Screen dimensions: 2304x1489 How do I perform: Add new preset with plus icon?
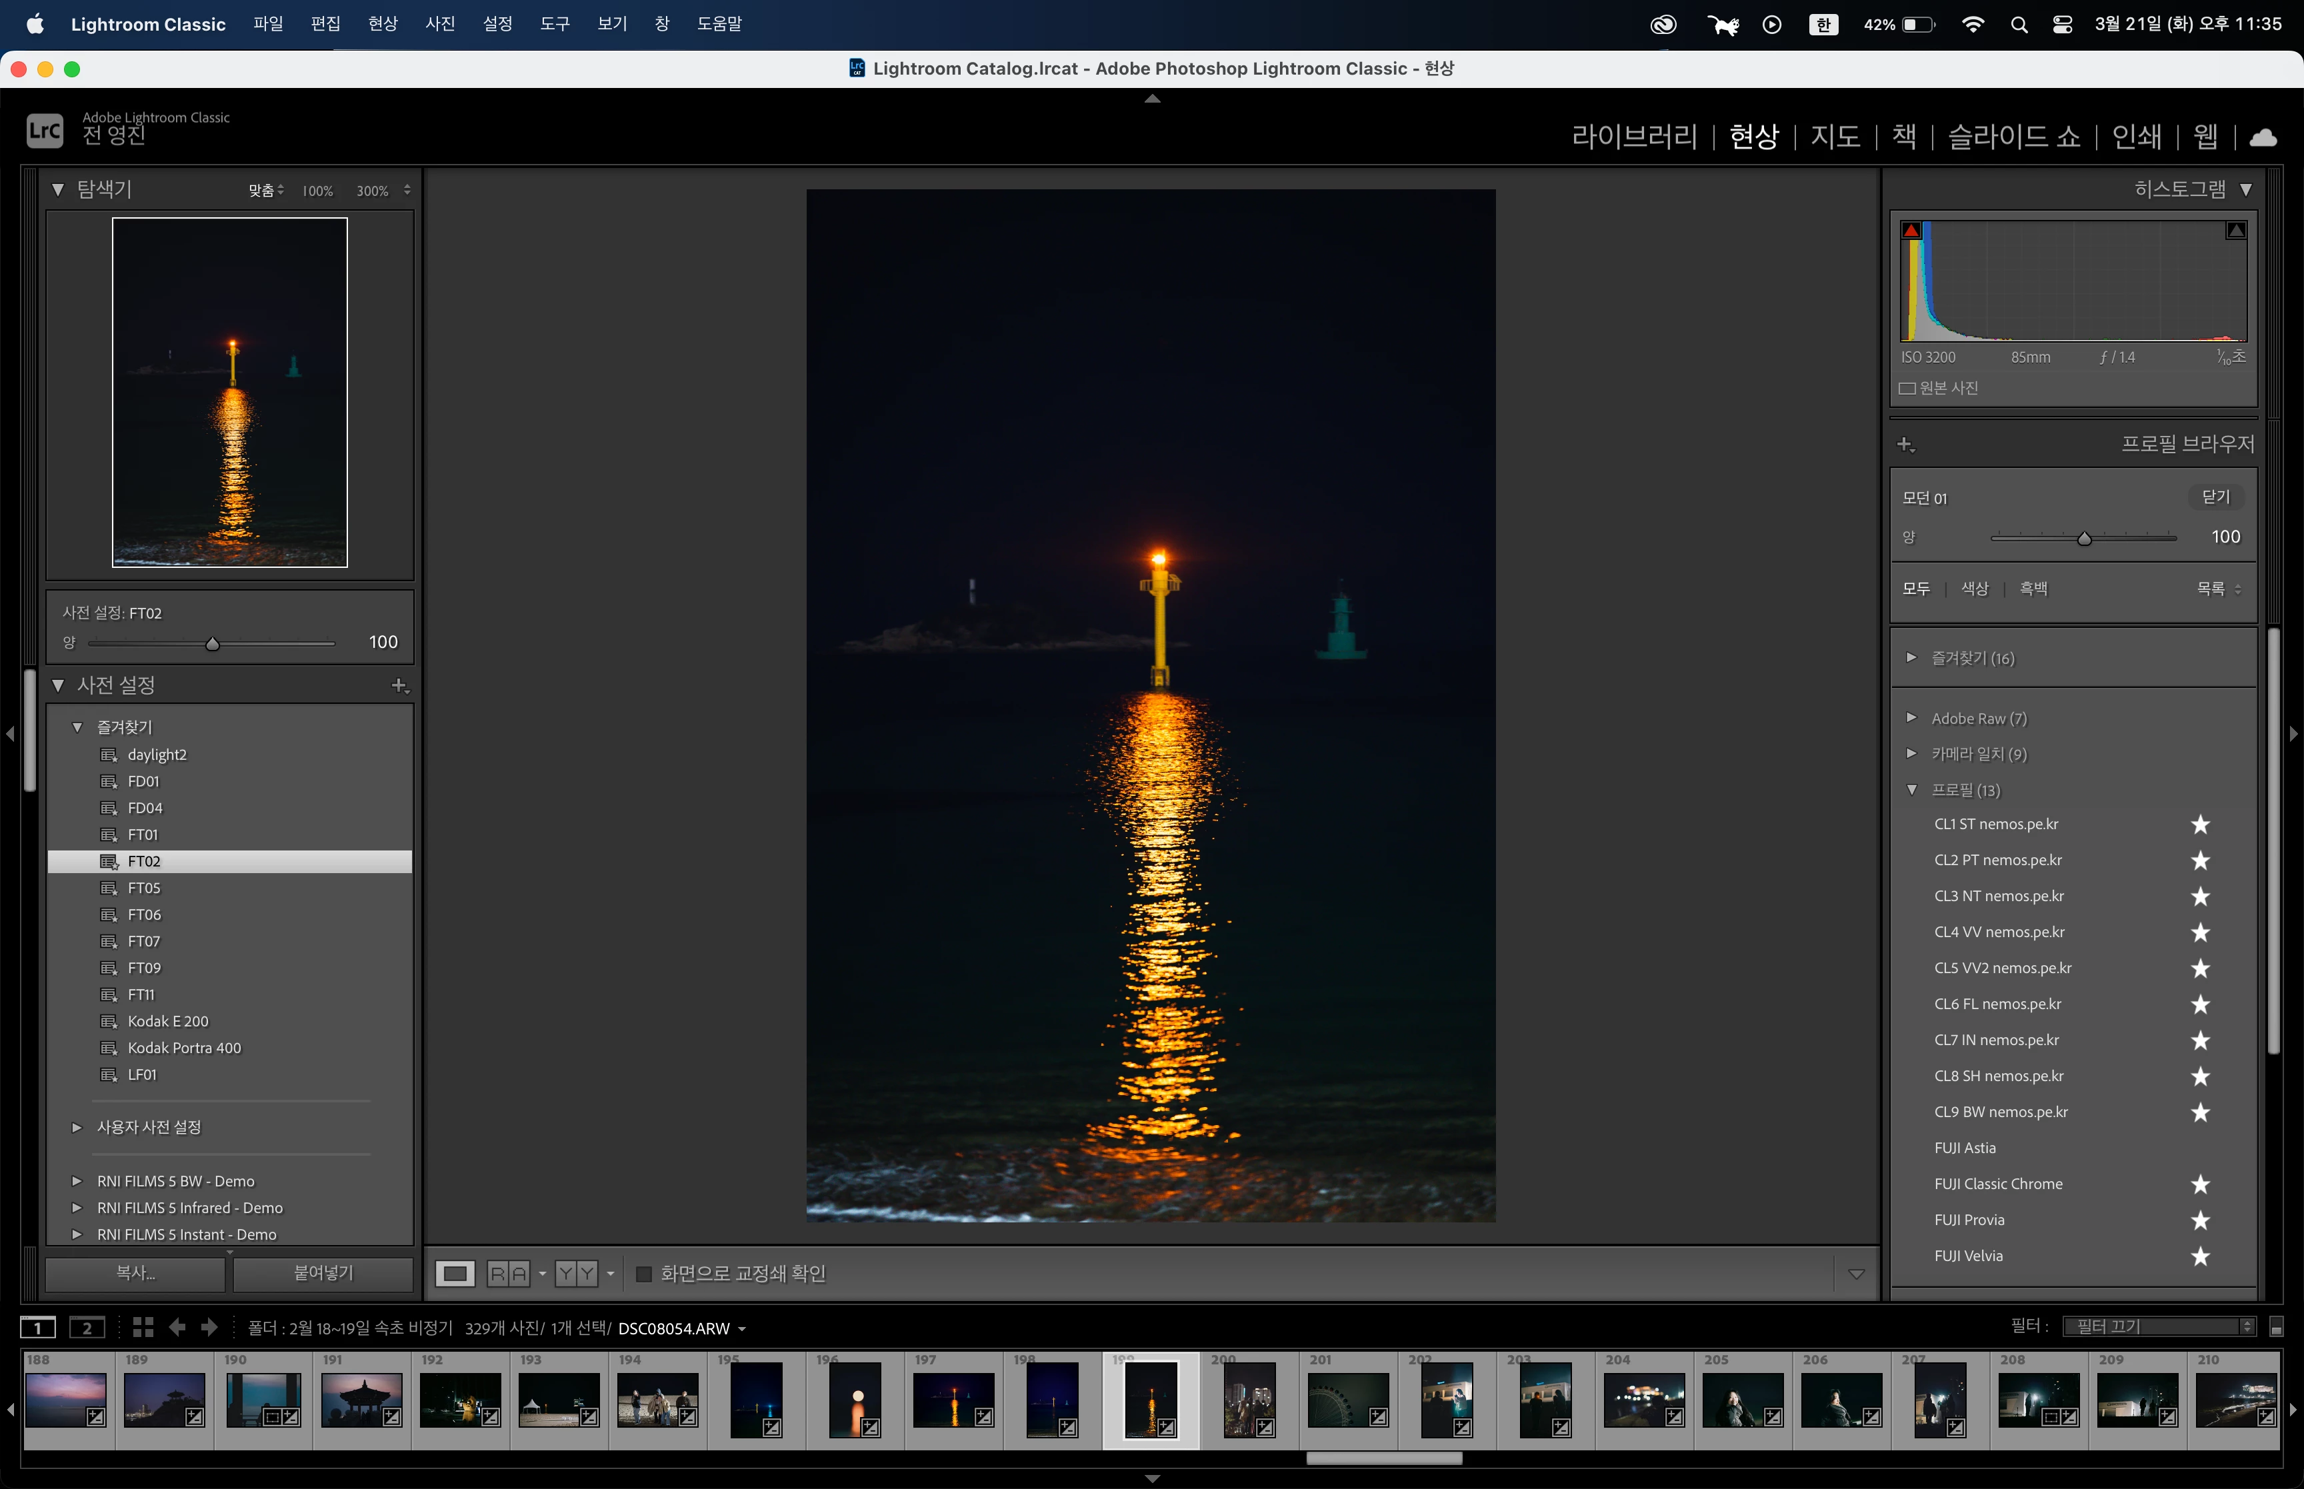pos(399,686)
